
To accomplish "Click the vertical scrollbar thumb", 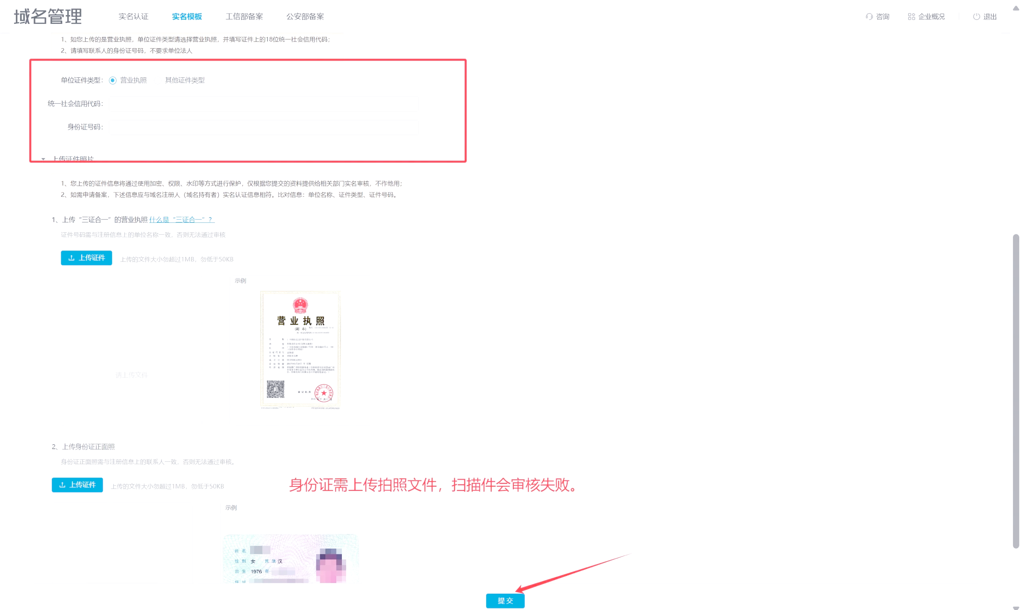I will pyautogui.click(x=1016, y=390).
